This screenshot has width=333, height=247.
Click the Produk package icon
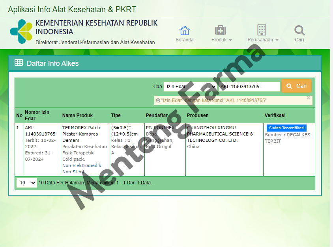tap(221, 30)
